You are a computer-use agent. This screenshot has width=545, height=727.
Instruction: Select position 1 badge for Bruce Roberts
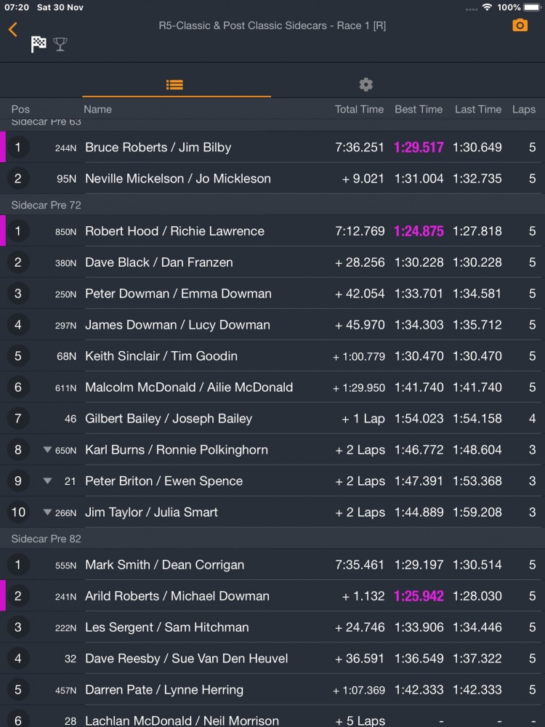tap(17, 148)
